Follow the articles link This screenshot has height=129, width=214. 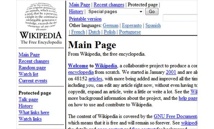(x=95, y=79)
